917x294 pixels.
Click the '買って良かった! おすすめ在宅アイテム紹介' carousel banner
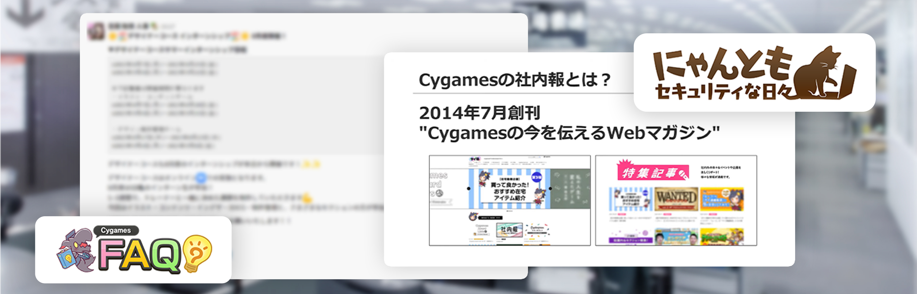509,188
